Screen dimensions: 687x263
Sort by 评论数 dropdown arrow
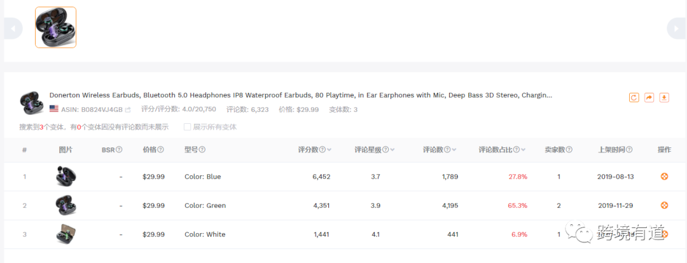tap(454, 150)
